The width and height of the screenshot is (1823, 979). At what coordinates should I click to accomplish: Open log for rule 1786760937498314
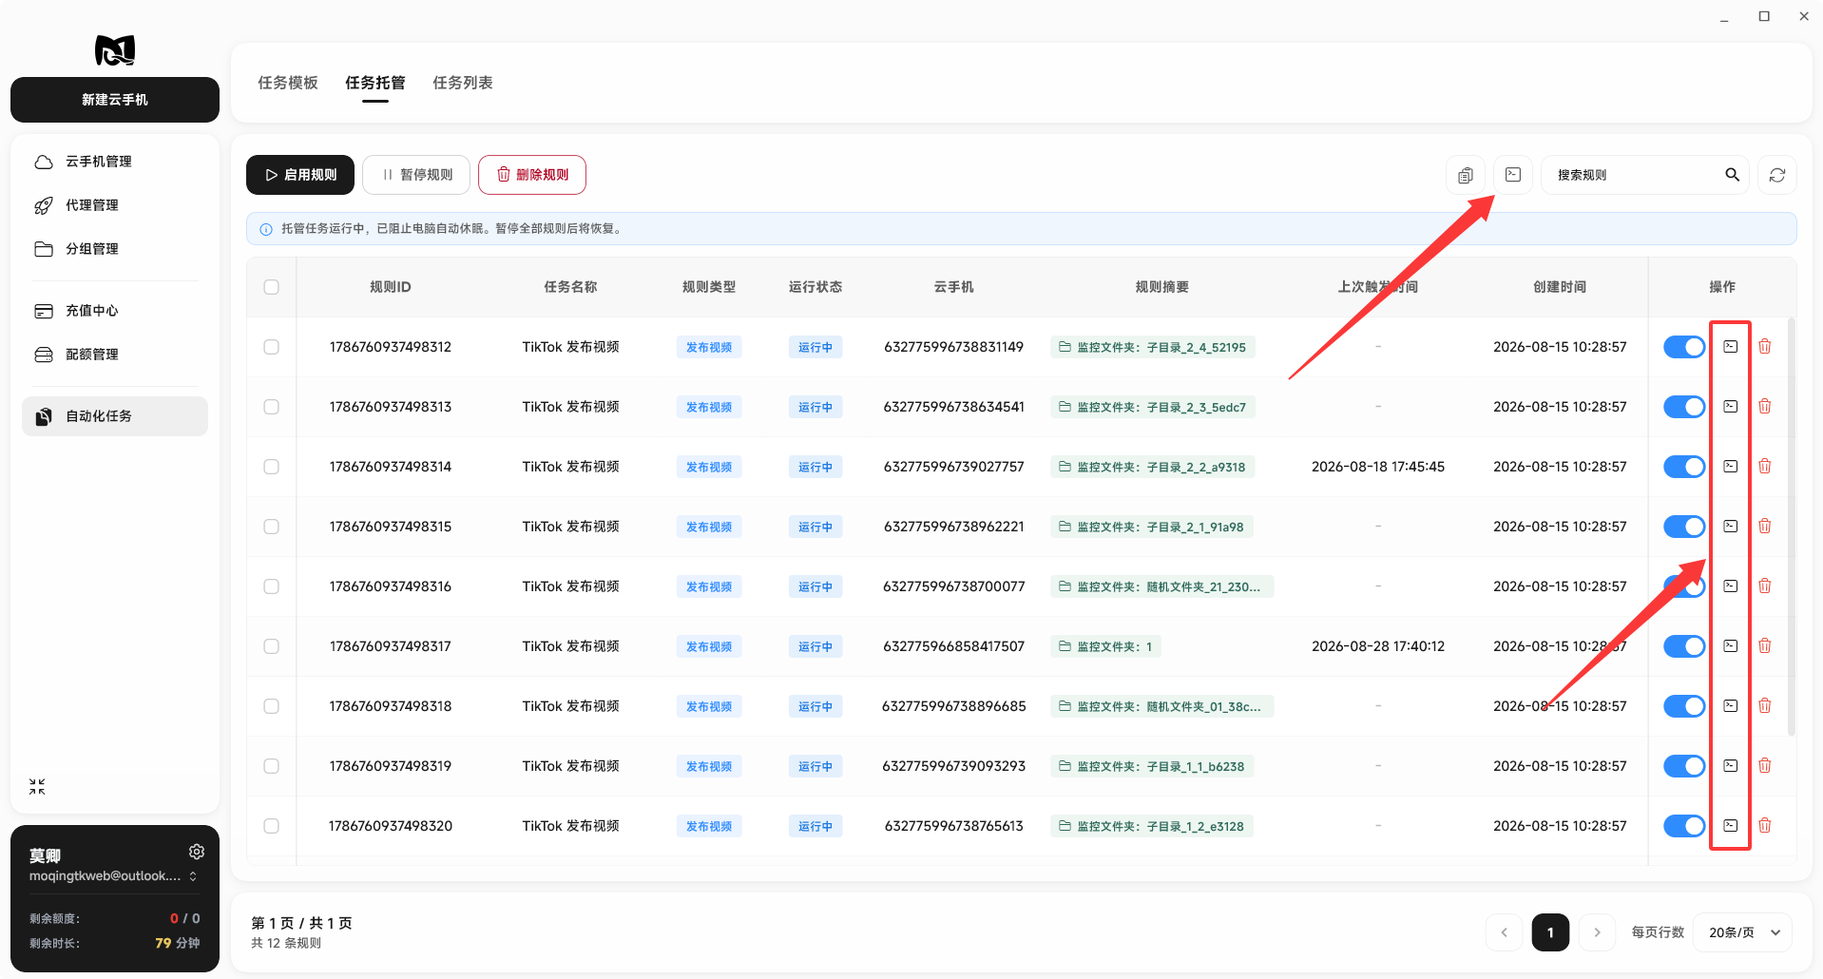1731,467
